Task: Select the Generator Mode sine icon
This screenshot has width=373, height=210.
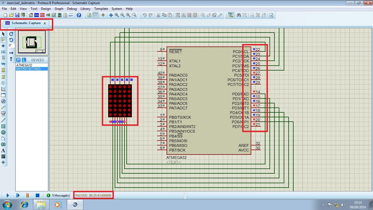Action: click(x=3, y=101)
